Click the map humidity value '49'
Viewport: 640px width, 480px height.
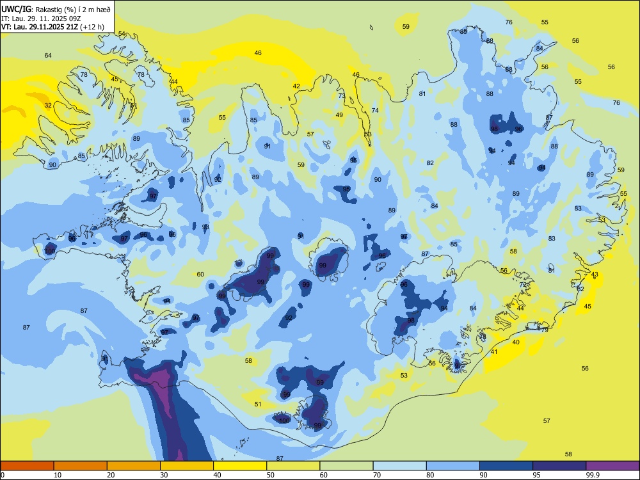339,115
